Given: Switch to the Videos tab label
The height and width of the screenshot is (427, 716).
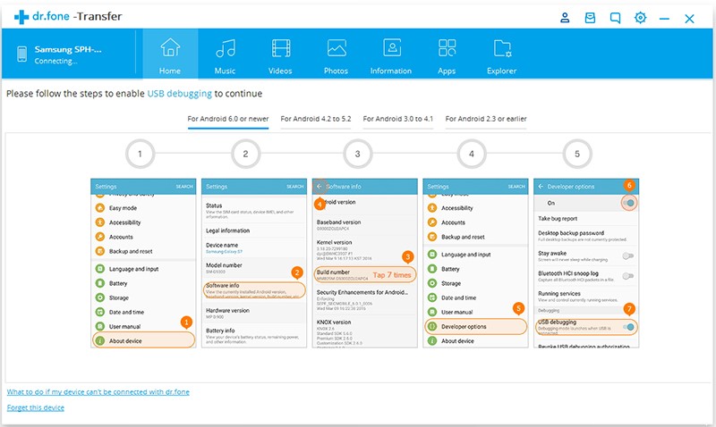Looking at the screenshot, I should [280, 71].
